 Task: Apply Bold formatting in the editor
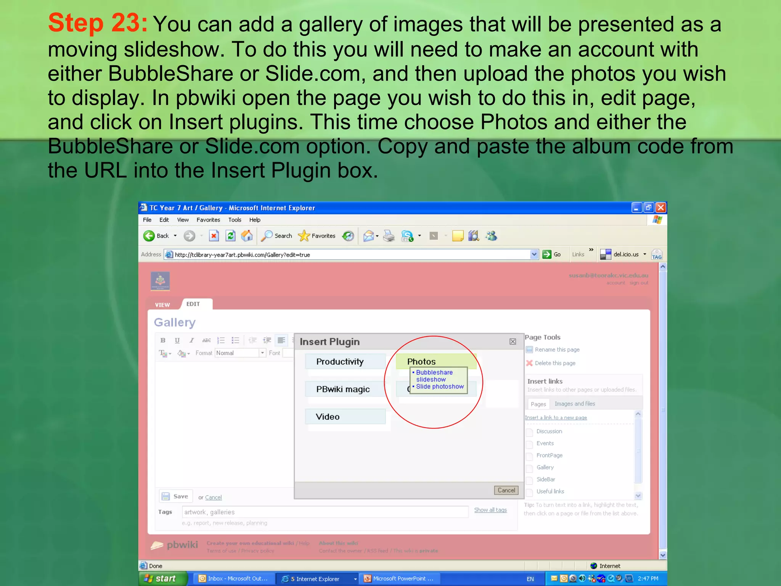pos(163,340)
